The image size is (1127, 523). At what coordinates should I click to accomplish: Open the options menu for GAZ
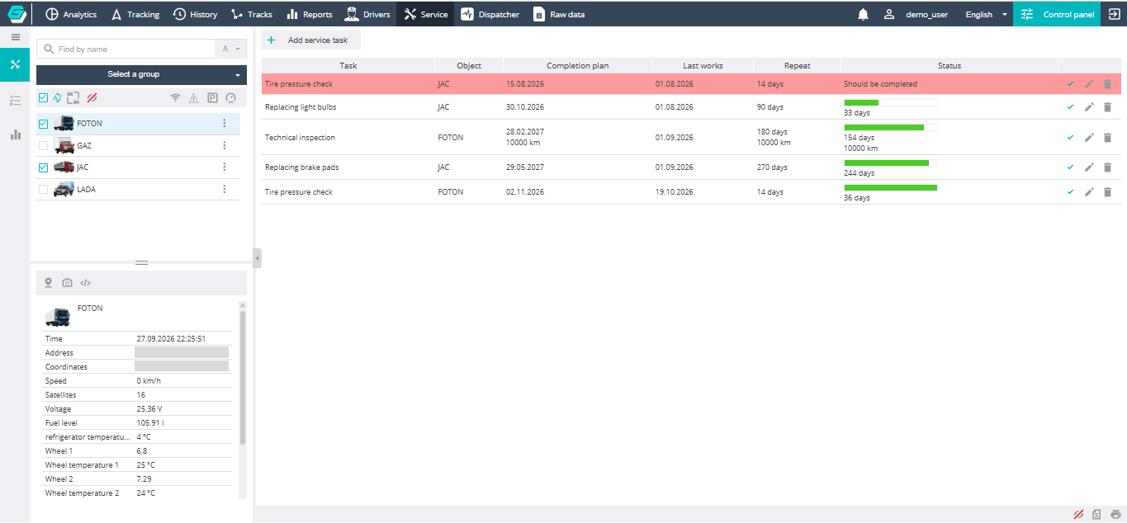(225, 145)
